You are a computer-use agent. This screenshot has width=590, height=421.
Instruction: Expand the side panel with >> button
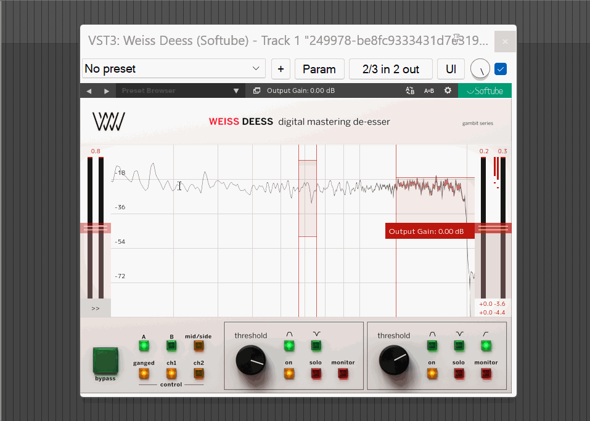[x=96, y=308]
